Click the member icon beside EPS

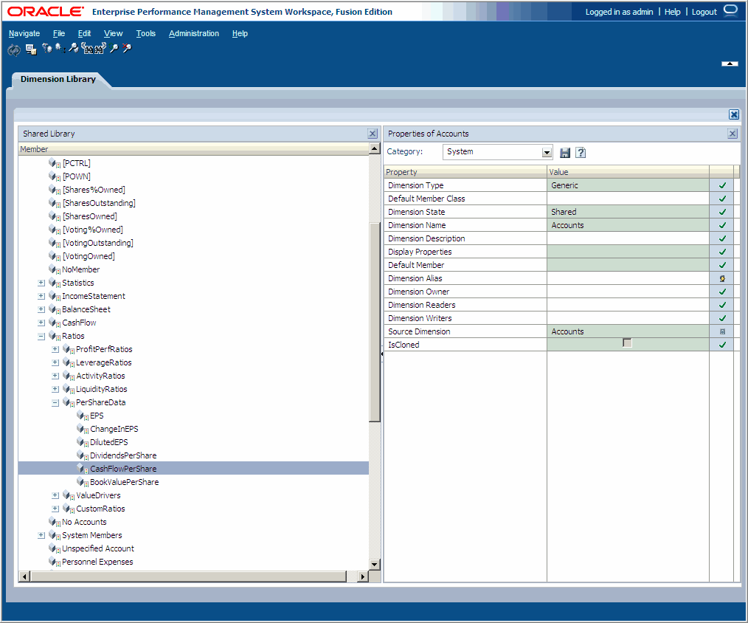[83, 416]
